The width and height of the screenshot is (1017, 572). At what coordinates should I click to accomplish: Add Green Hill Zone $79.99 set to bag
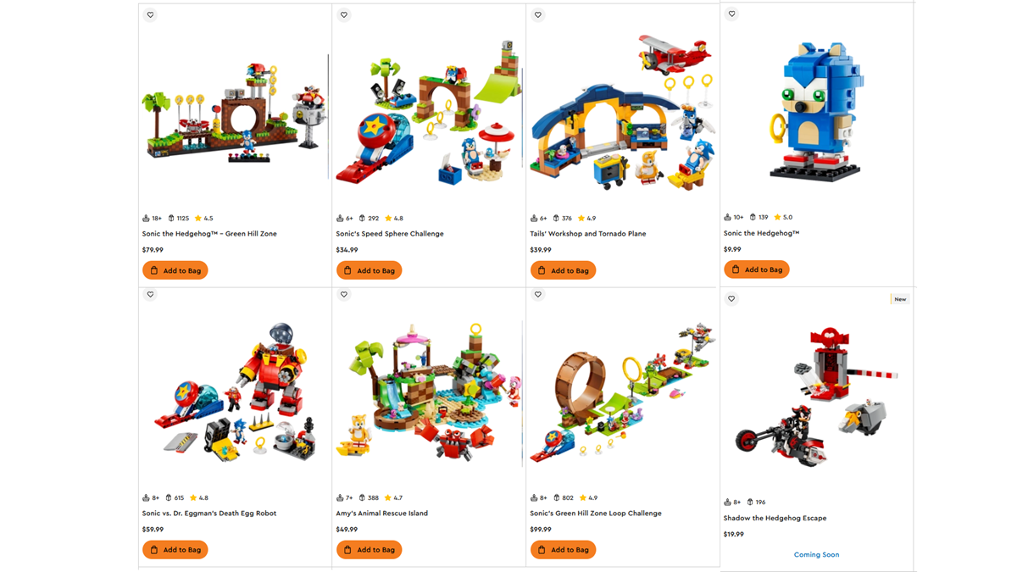click(x=175, y=270)
